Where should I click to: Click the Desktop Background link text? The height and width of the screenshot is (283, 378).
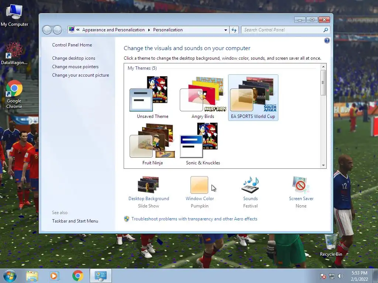(149, 199)
